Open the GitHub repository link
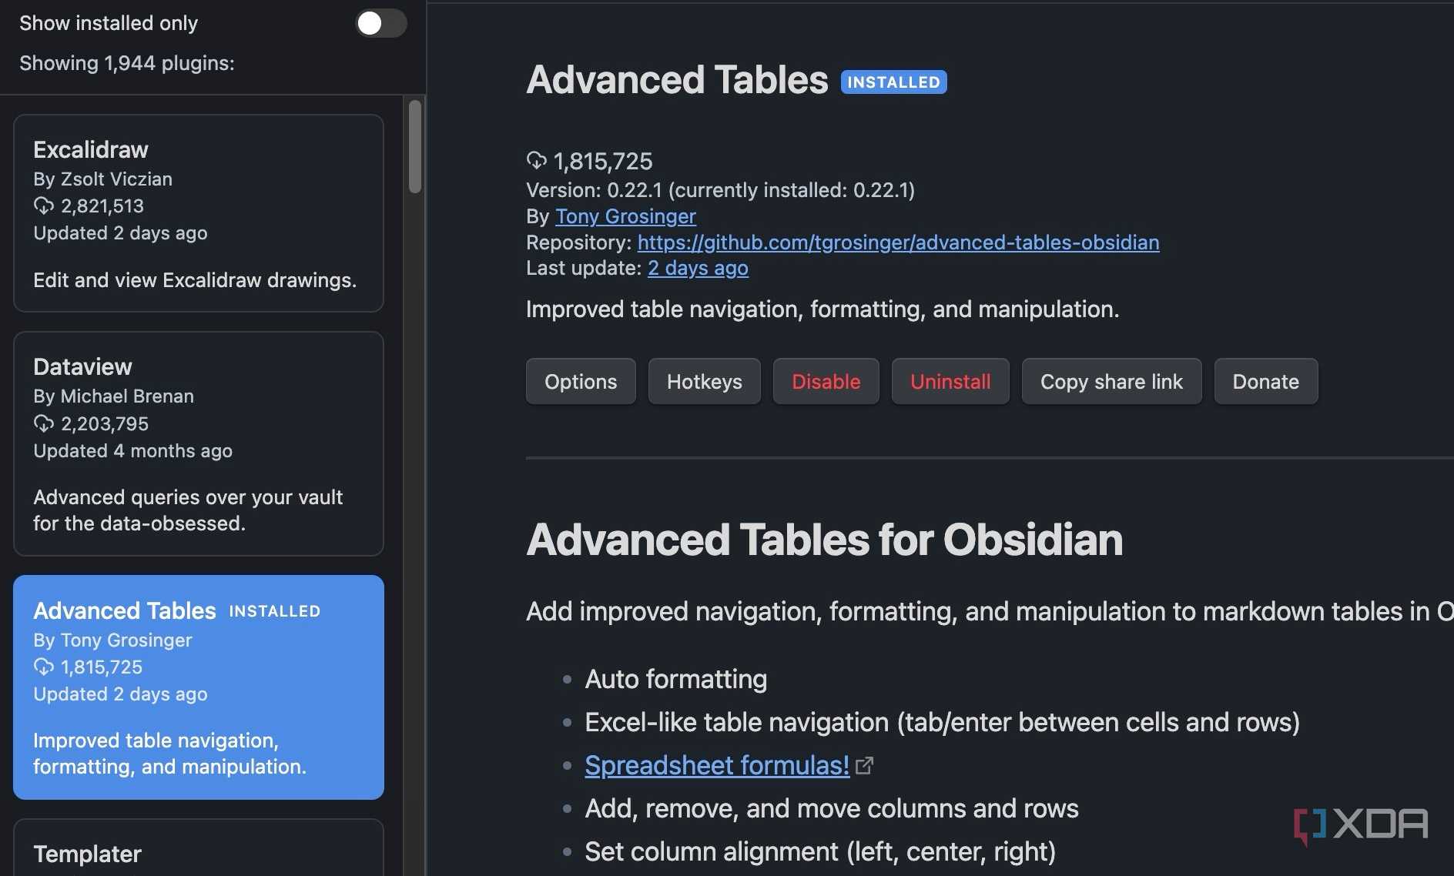This screenshot has width=1454, height=876. 898,242
